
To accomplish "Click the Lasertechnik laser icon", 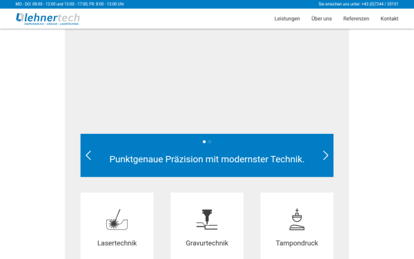I will 117,220.
